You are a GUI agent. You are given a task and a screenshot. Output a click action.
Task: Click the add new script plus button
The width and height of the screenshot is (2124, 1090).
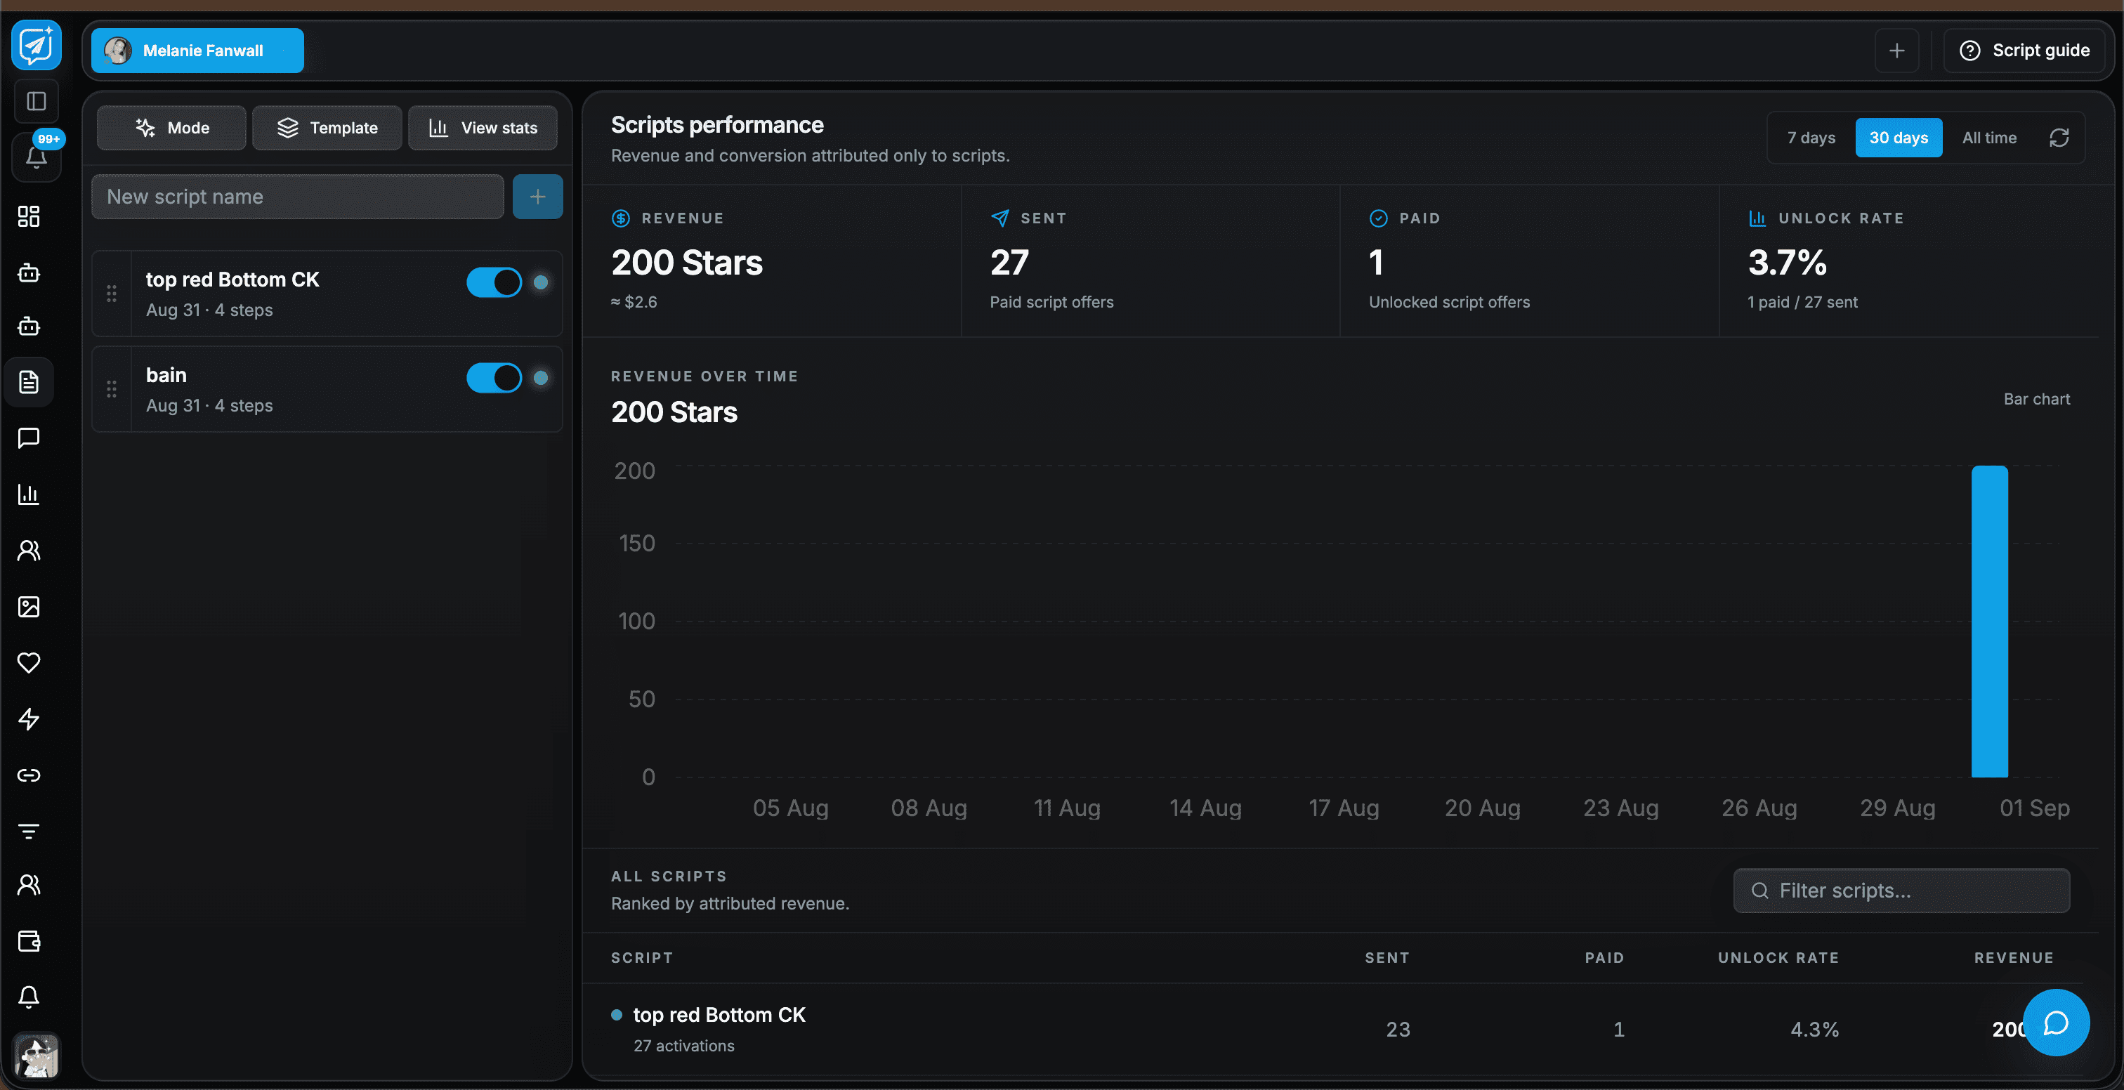pyautogui.click(x=537, y=196)
